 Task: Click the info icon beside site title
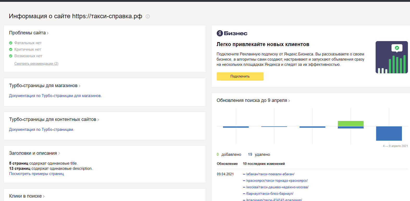(x=148, y=16)
